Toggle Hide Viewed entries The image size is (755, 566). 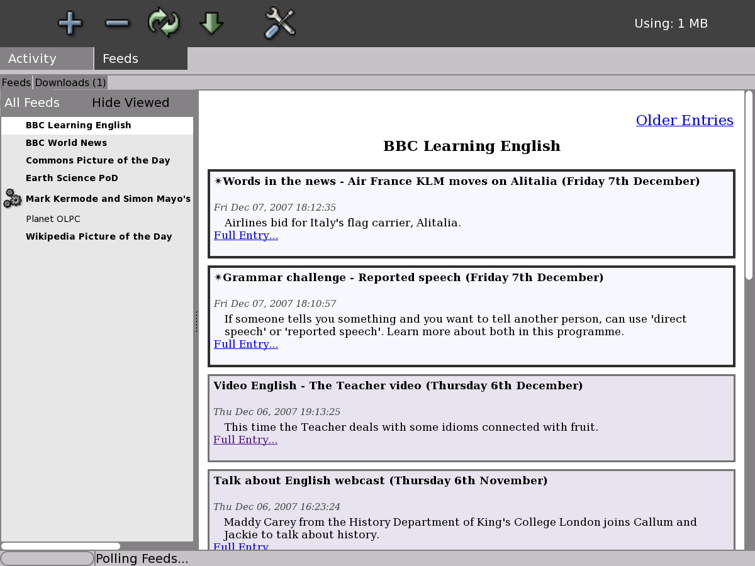point(130,103)
